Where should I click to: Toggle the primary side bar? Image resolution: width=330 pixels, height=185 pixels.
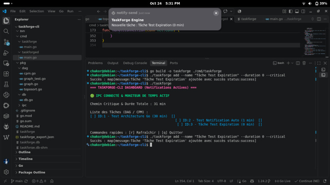(291, 11)
